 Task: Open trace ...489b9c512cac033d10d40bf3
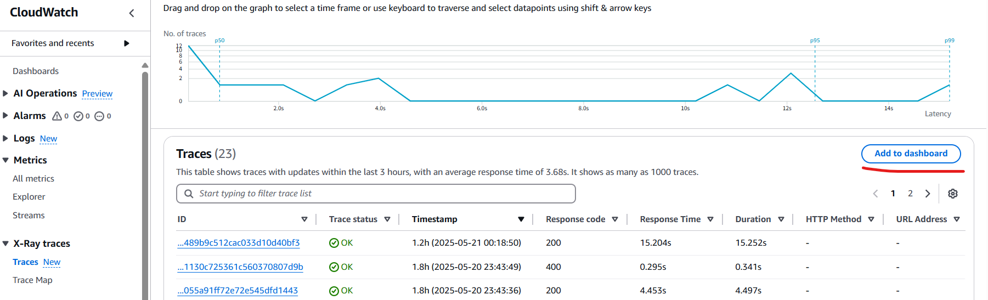click(x=239, y=243)
